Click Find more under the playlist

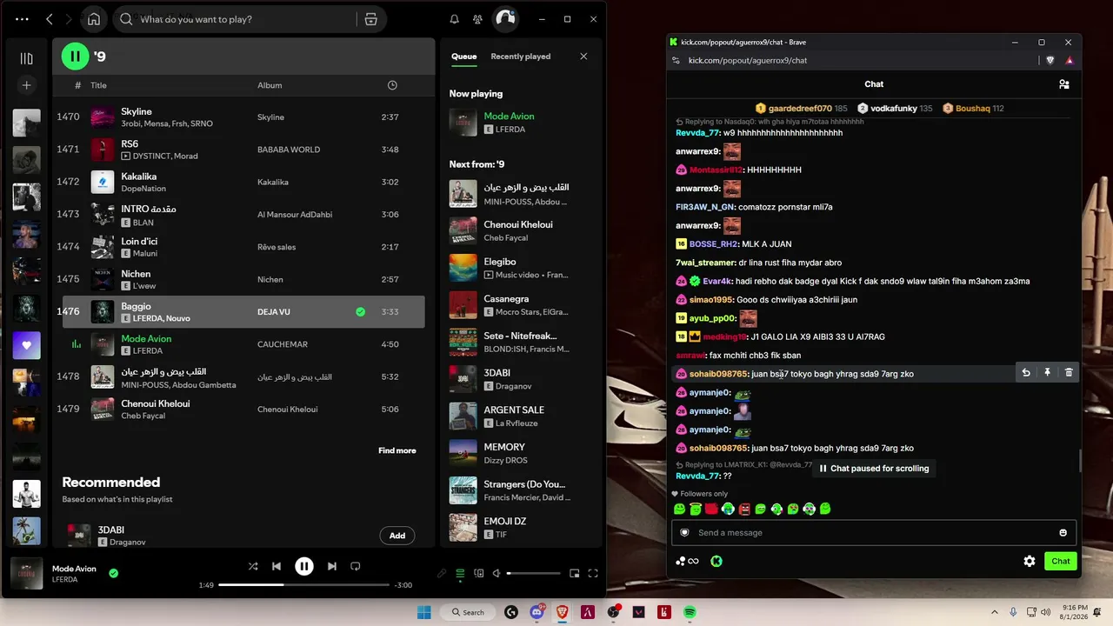point(397,450)
